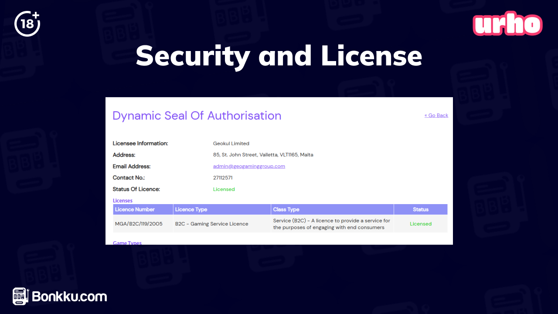
Task: Click the Service (B2C) class description cell
Action: (x=332, y=224)
